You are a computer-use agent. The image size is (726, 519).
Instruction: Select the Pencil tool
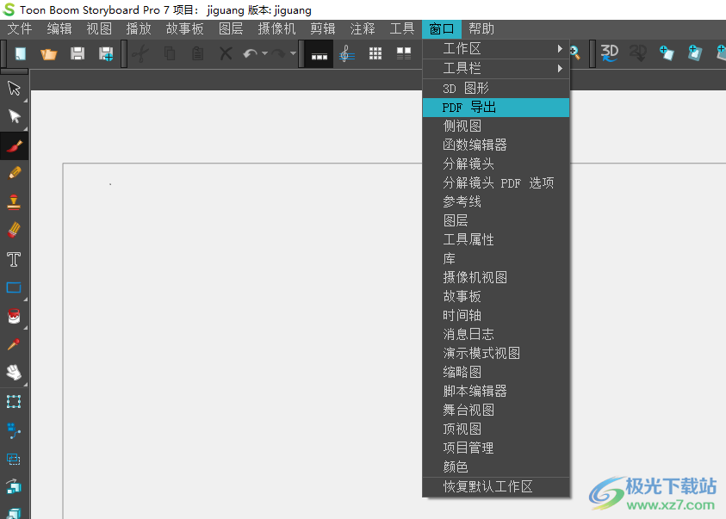pos(15,174)
